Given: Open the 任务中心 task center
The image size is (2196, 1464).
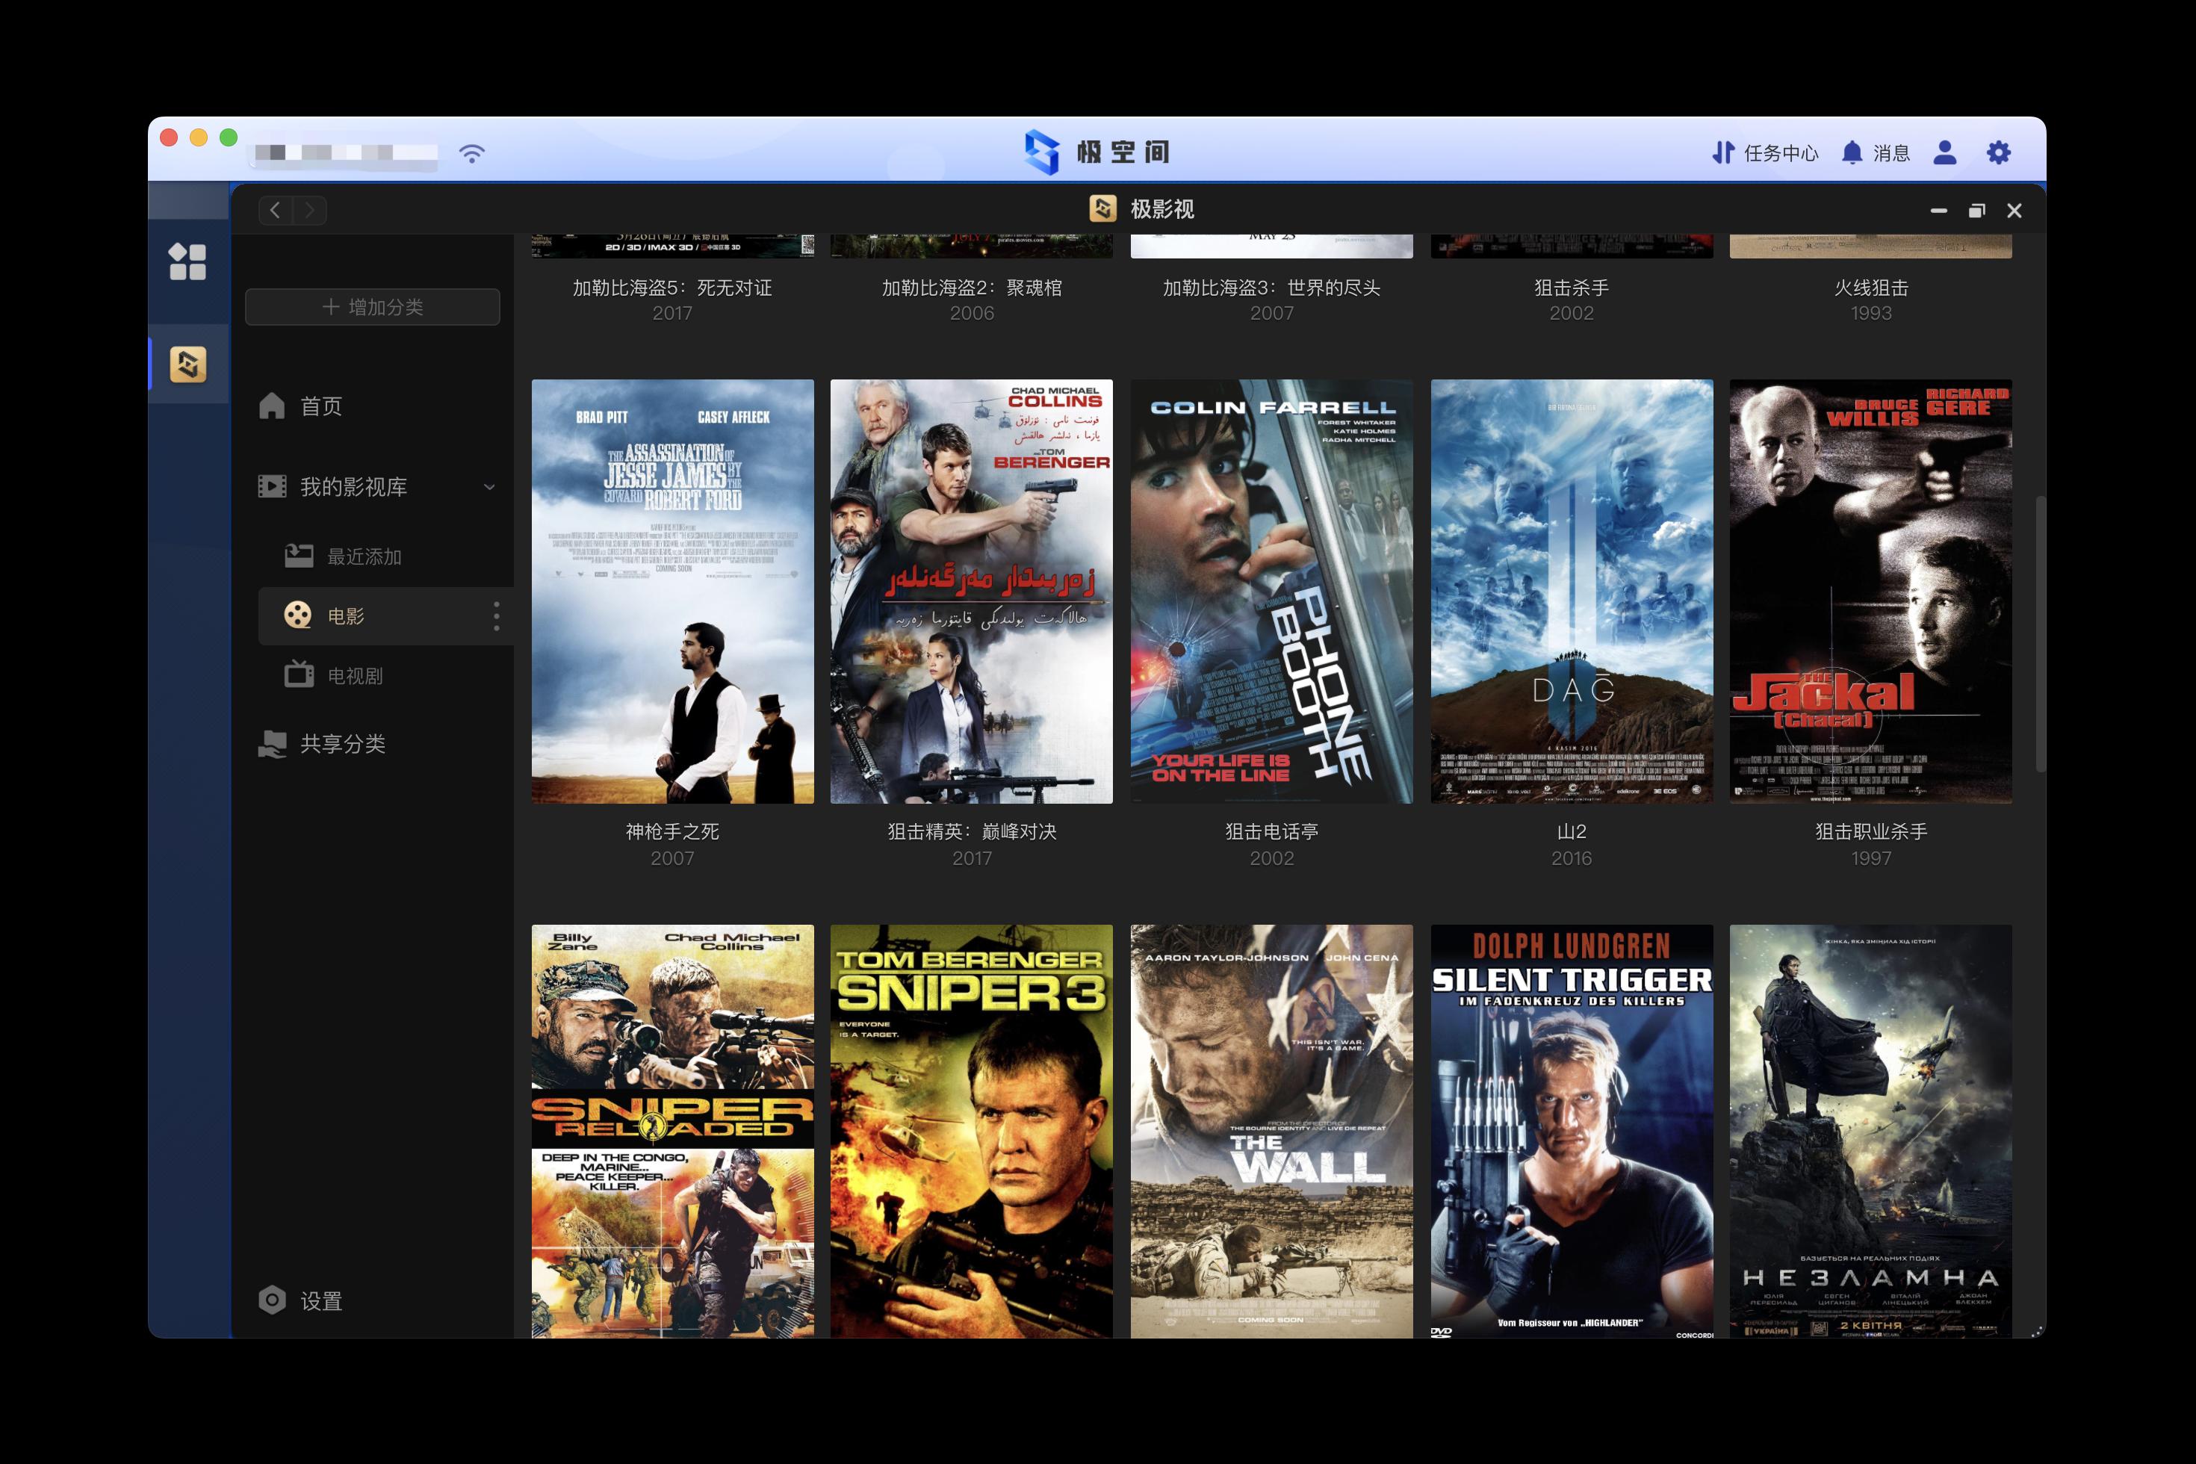Looking at the screenshot, I should (x=1764, y=153).
